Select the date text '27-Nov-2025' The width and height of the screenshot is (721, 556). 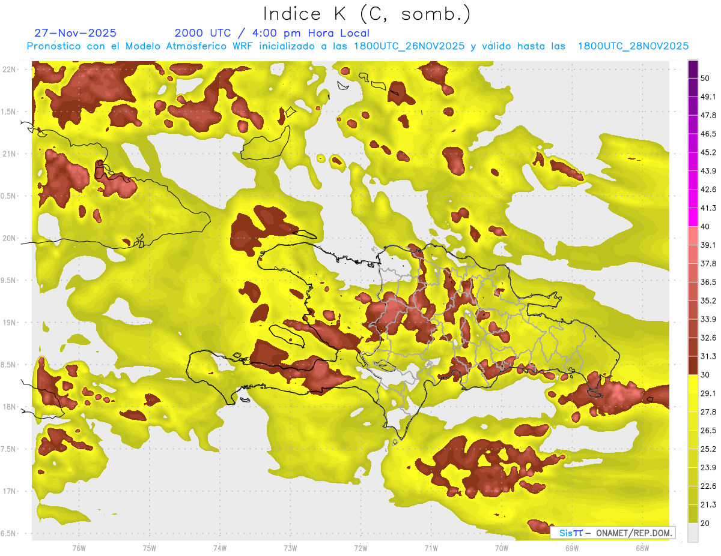pos(76,33)
